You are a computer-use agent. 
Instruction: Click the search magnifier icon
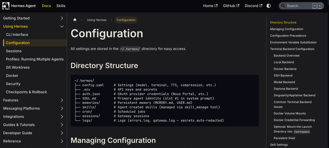click(x=283, y=6)
